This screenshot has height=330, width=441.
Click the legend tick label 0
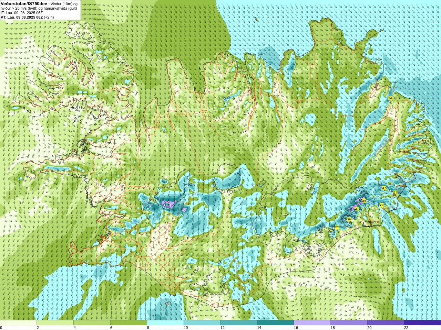click(1, 328)
